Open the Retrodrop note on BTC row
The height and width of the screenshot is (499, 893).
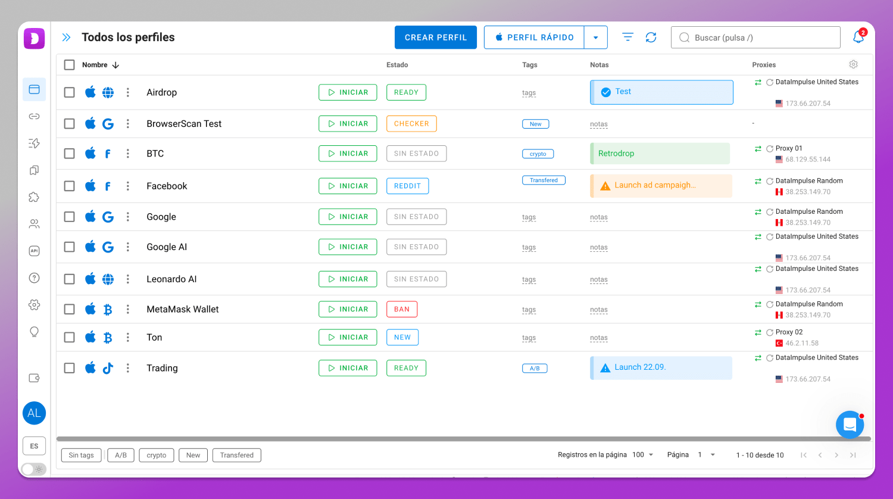[x=660, y=153]
